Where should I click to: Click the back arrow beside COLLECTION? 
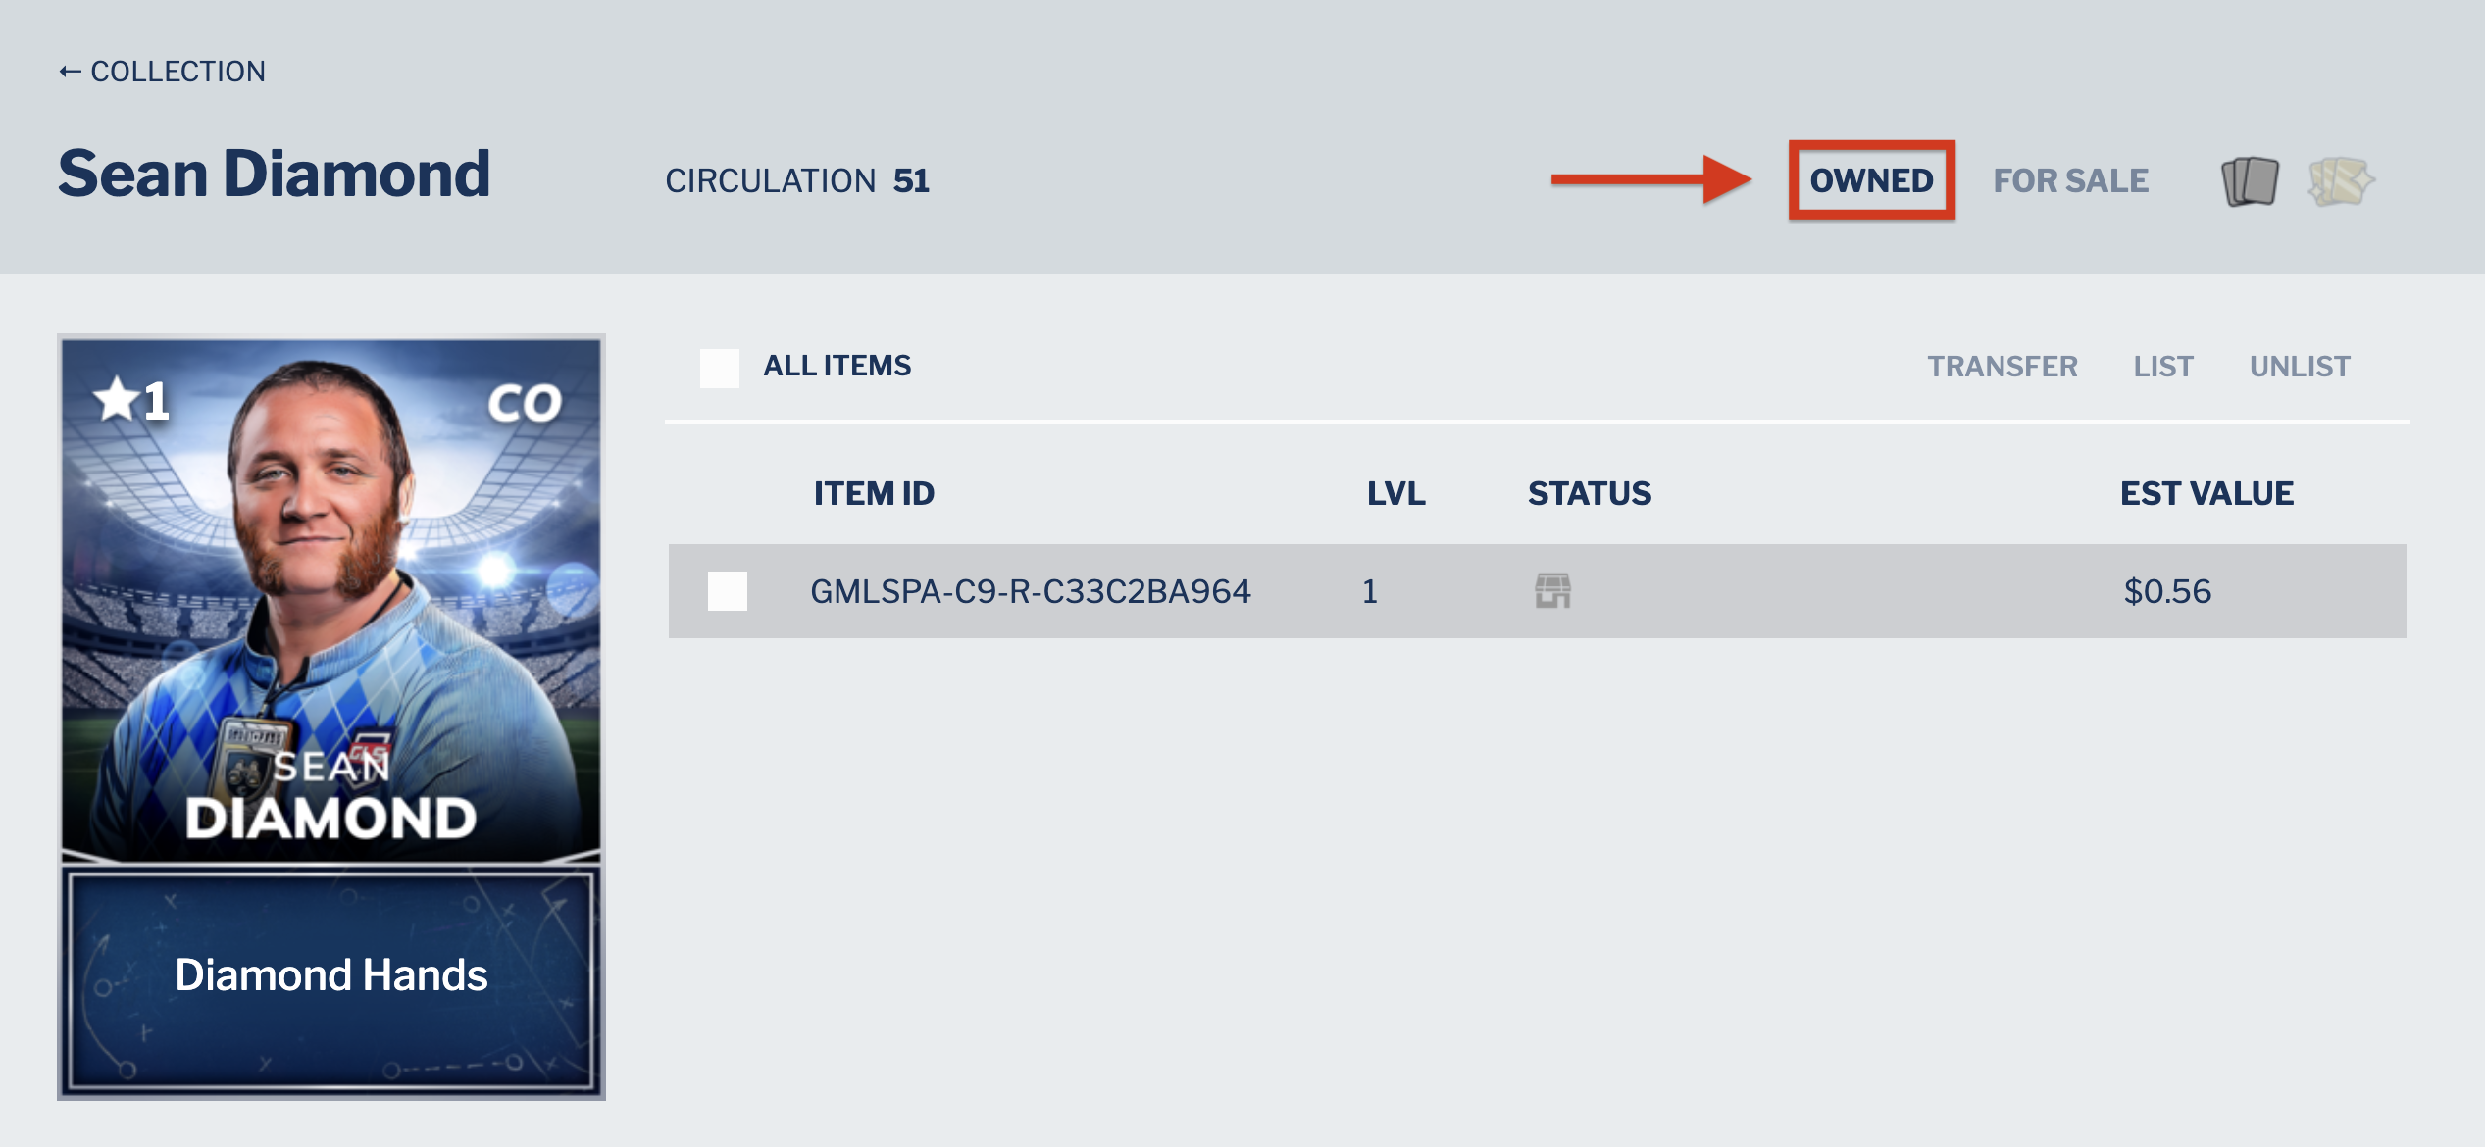click(70, 72)
